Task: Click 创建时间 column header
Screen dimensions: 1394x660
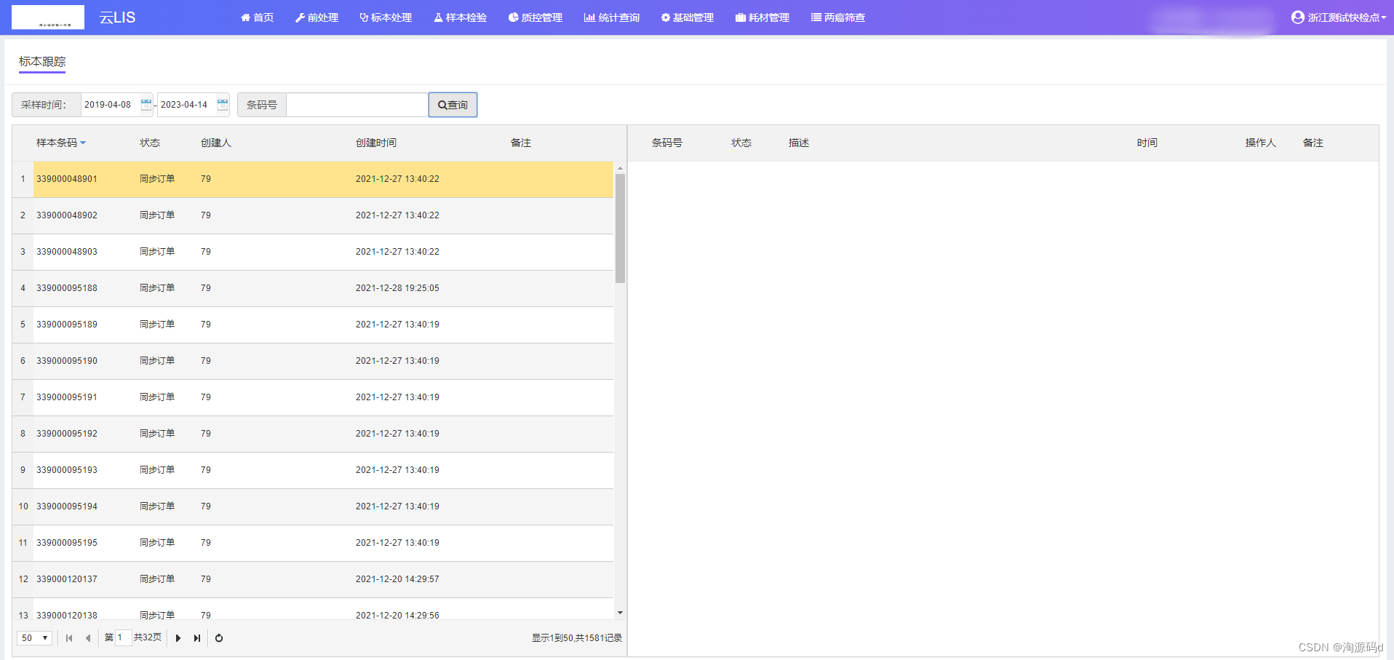Action: (x=376, y=143)
